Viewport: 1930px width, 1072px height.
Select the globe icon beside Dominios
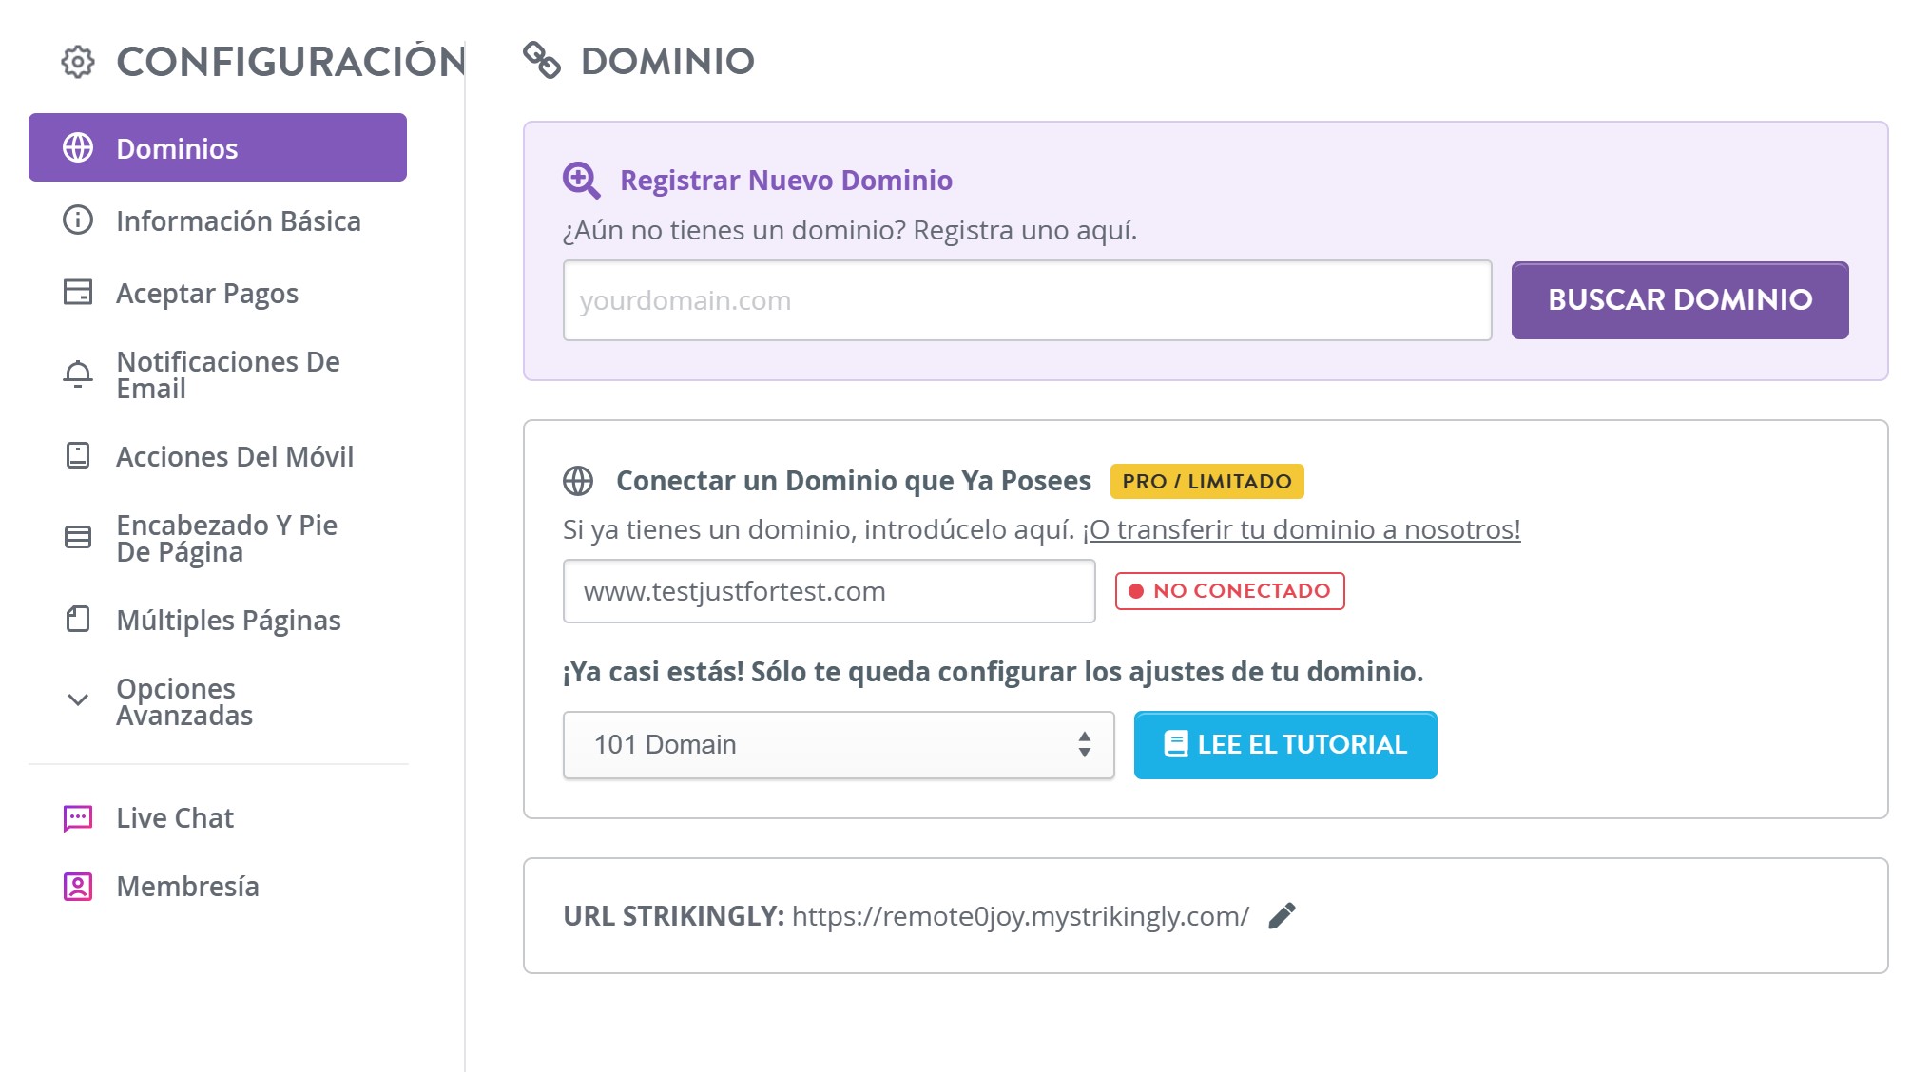(77, 147)
